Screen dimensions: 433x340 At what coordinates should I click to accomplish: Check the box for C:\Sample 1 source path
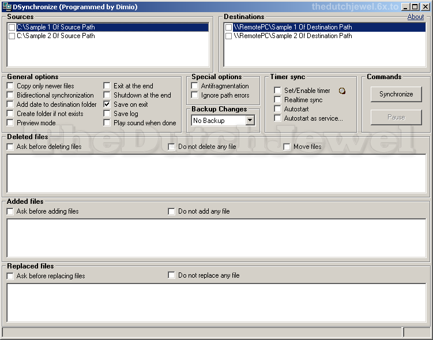point(12,27)
